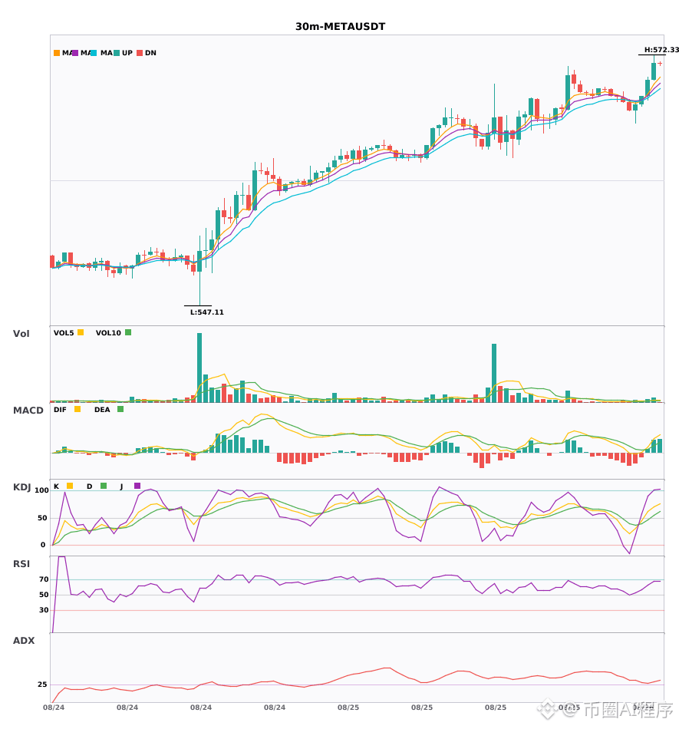Click the horizontal marker line above L:547.11
Image resolution: width=679 pixels, height=729 pixels.
(197, 305)
